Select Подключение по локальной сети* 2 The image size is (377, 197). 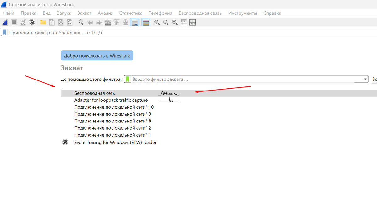(x=112, y=128)
